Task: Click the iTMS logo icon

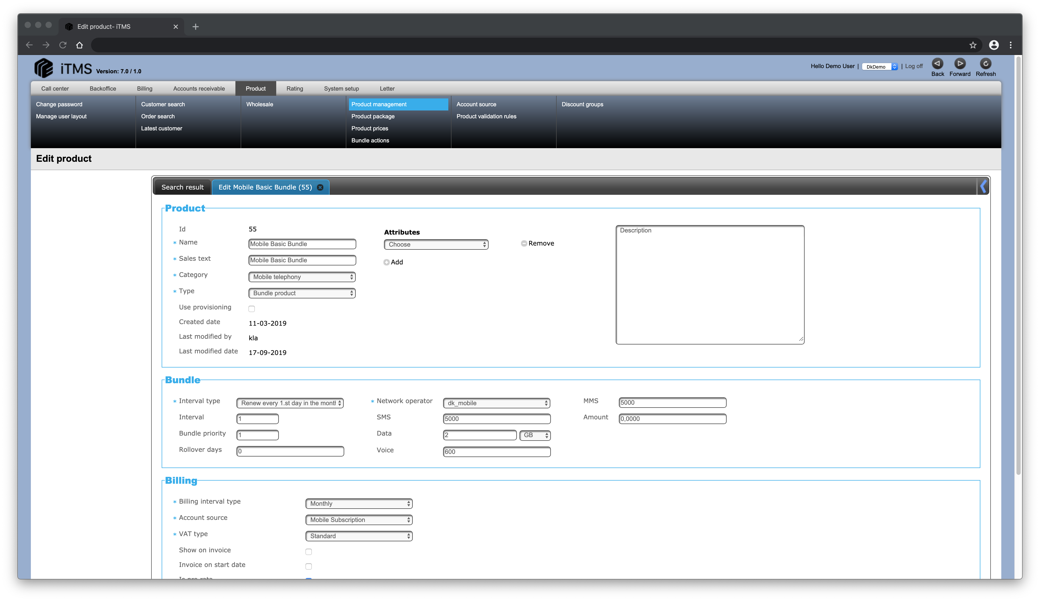Action: (x=44, y=68)
